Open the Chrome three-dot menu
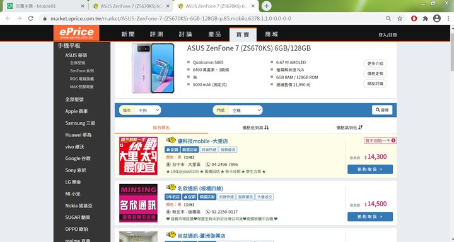This screenshot has width=454, height=242. coord(448,18)
